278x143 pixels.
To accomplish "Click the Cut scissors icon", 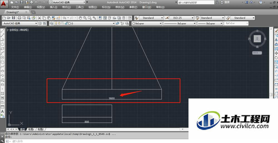I will pos(39,18).
